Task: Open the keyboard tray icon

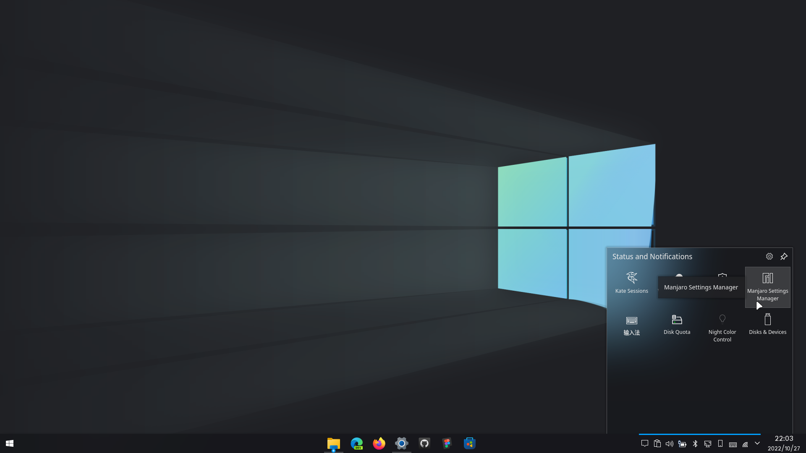Action: click(733, 444)
